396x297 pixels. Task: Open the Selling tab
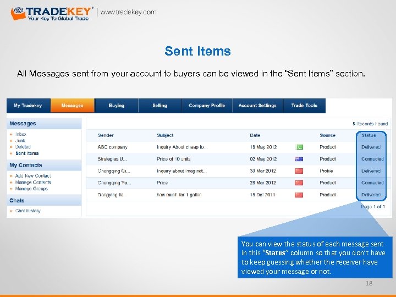pos(160,106)
